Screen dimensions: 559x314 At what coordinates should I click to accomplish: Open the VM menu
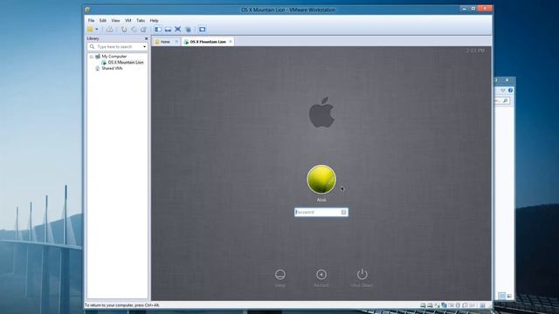pos(128,21)
